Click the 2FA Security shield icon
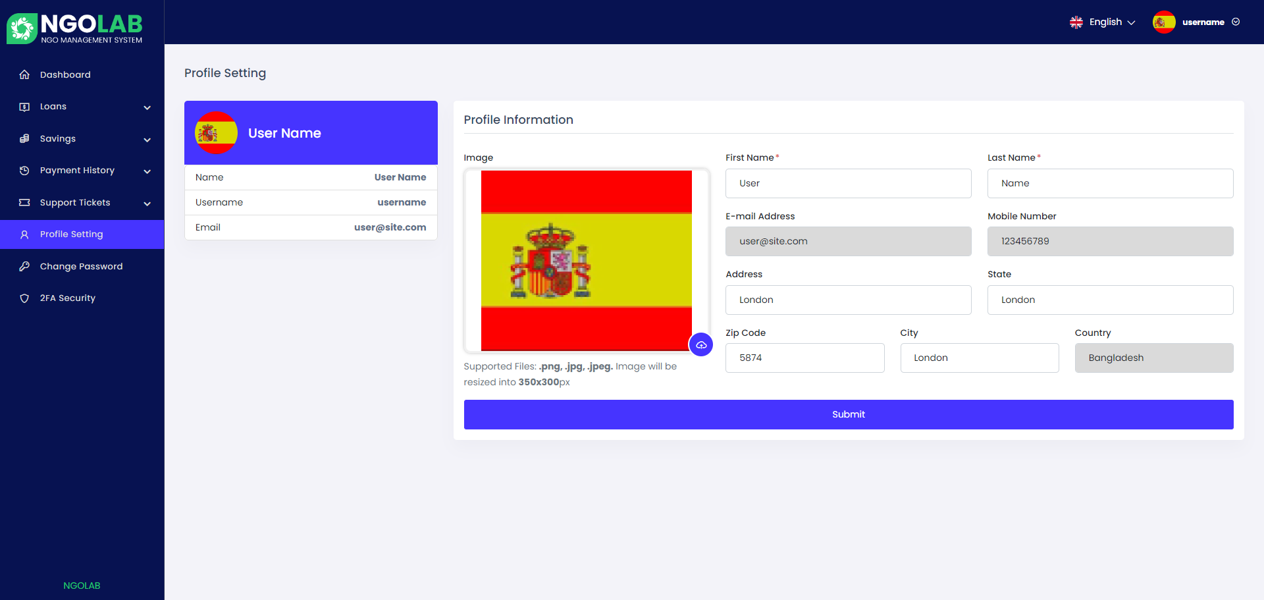This screenshot has width=1264, height=600. (24, 298)
